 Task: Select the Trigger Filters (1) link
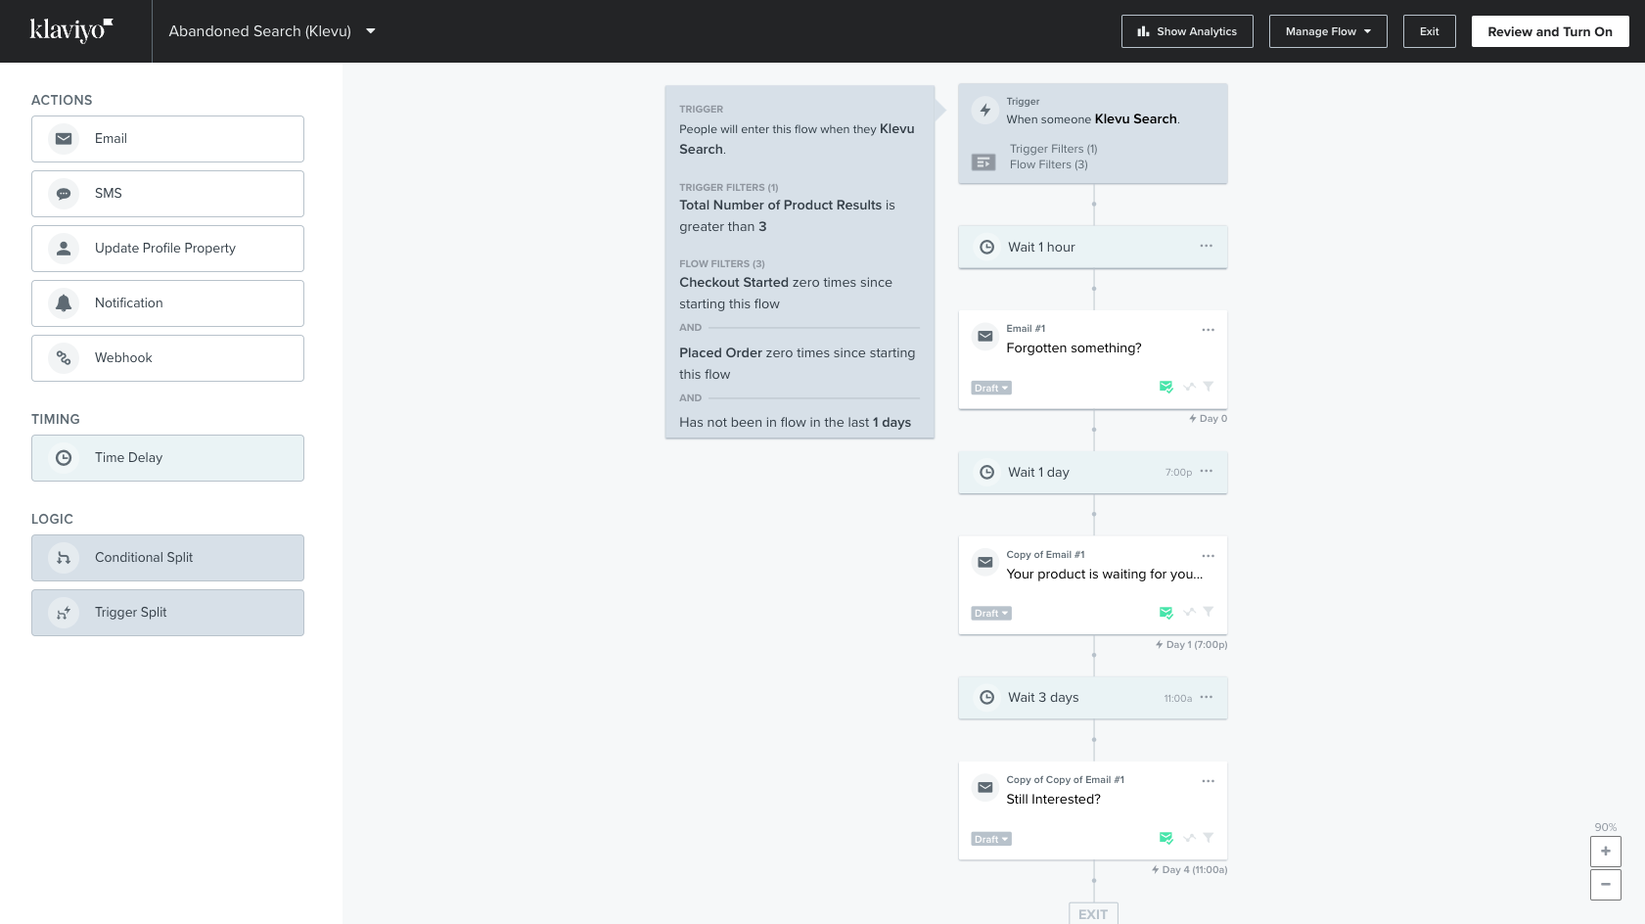tap(1054, 150)
